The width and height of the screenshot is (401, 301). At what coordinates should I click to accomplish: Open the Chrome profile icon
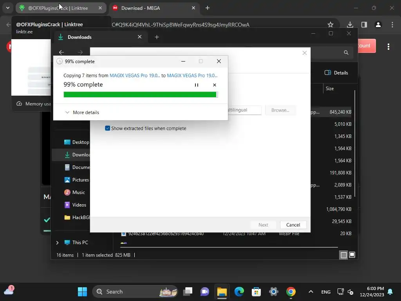[x=378, y=25]
